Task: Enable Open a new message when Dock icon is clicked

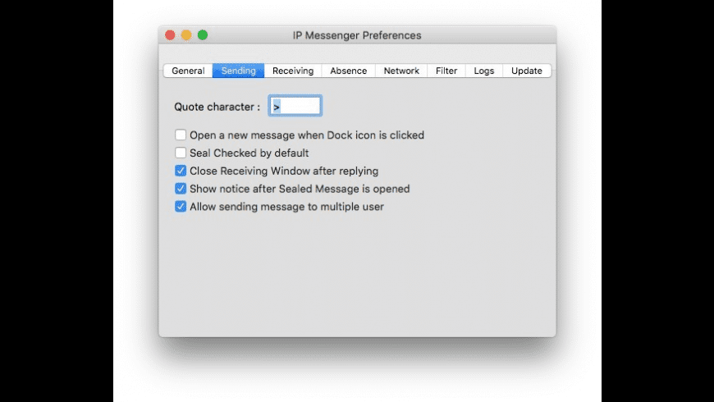Action: pyautogui.click(x=181, y=135)
